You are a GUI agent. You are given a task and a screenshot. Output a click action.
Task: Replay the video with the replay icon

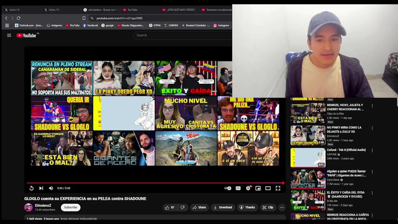[31, 188]
